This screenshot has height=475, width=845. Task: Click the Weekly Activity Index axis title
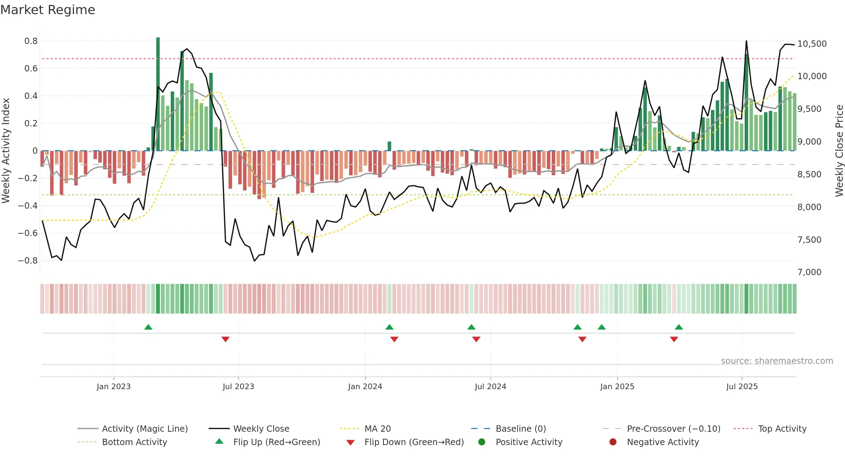coord(6,151)
